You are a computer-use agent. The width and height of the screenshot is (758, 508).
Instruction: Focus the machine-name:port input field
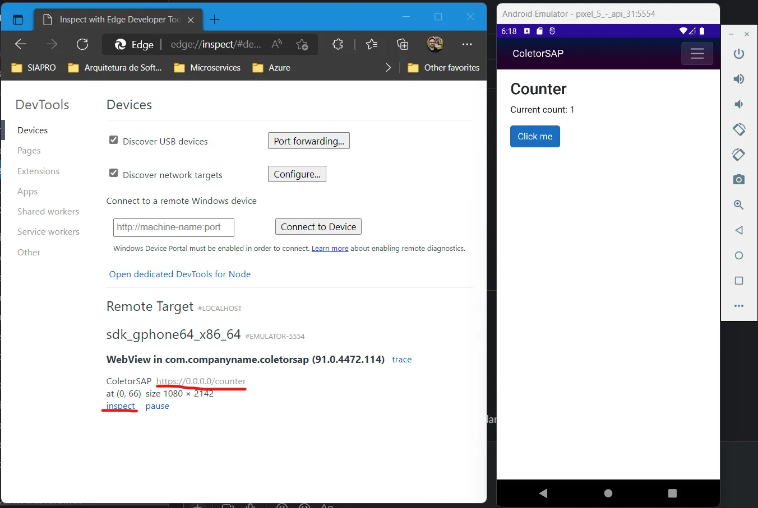point(174,227)
